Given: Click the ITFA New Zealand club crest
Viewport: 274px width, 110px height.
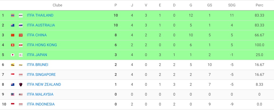Looking at the screenshot, I should click(x=21, y=85).
